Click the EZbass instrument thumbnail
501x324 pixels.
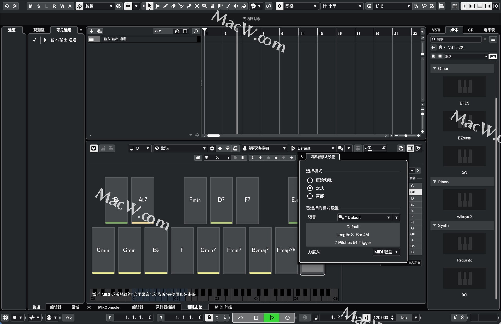coord(464,121)
